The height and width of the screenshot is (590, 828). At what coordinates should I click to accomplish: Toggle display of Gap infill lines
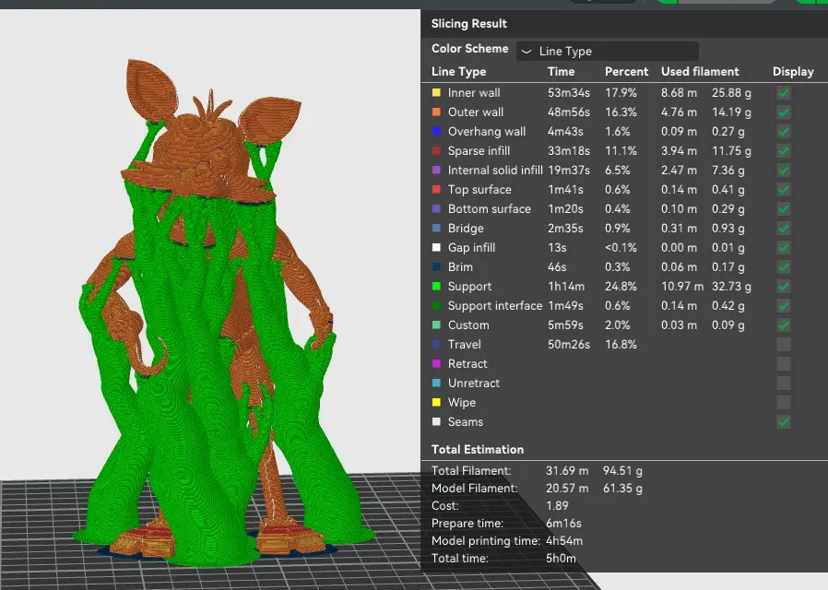784,247
